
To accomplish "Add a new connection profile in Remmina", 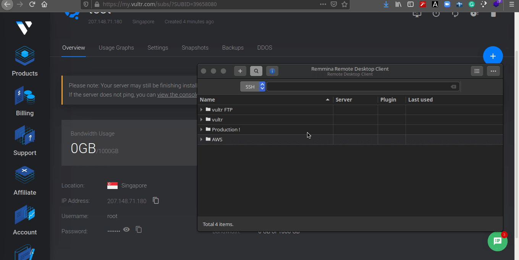I will tap(240, 71).
